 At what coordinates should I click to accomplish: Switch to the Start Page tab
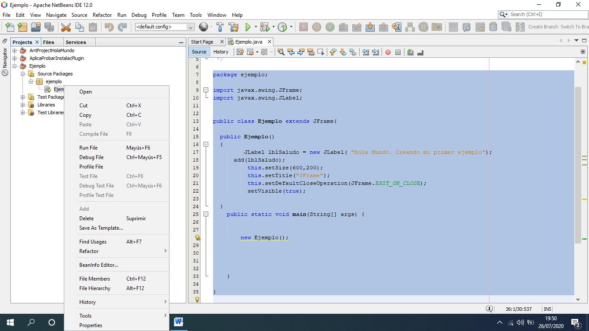coord(202,42)
